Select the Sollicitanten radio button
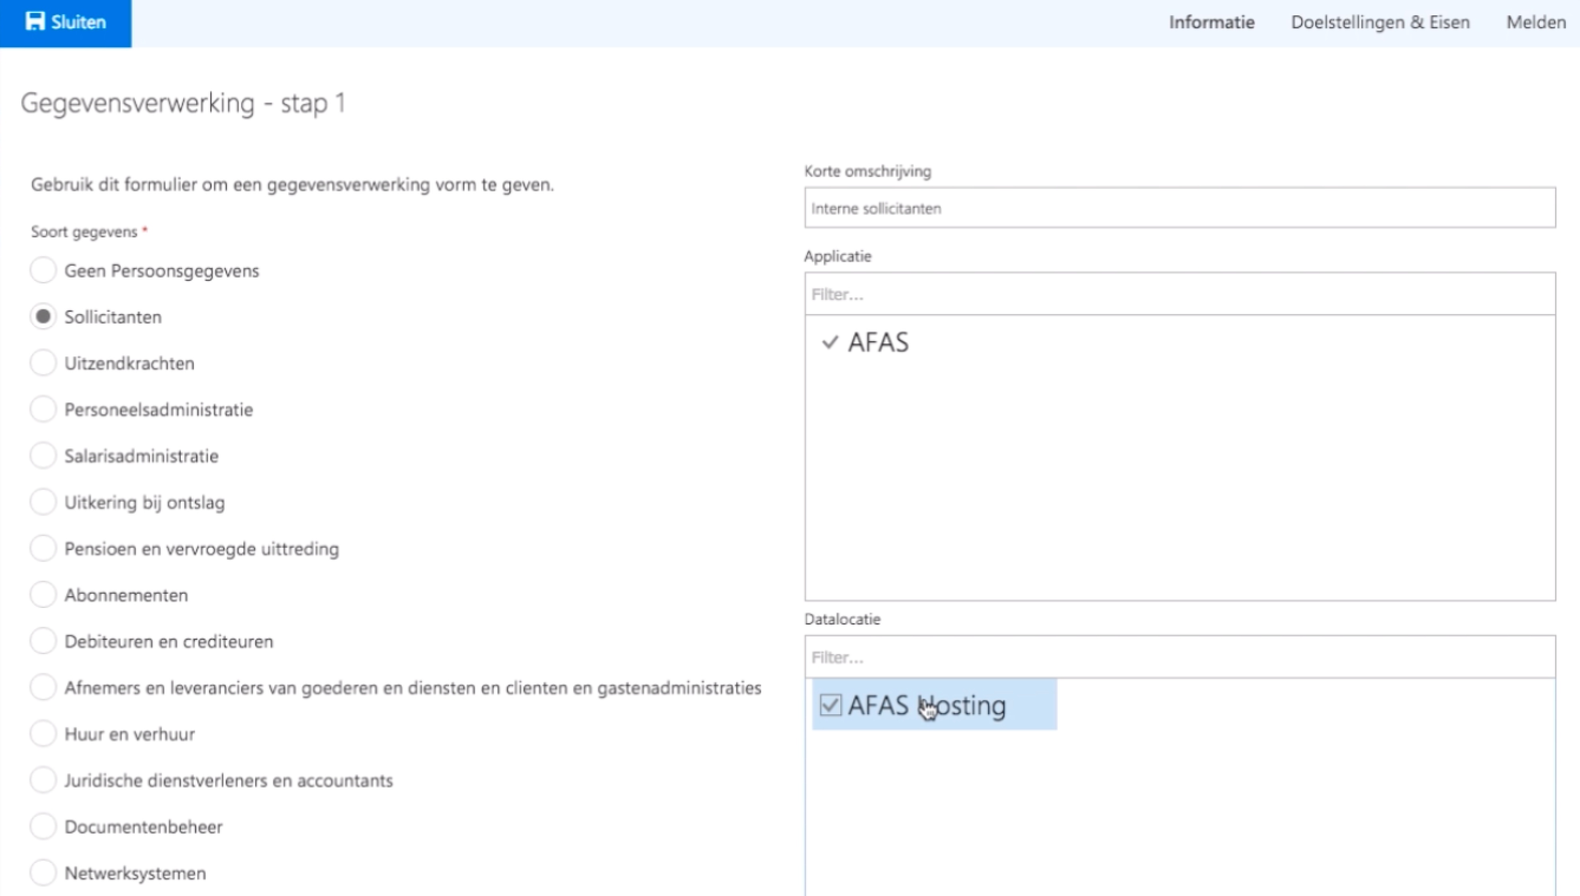 point(43,317)
